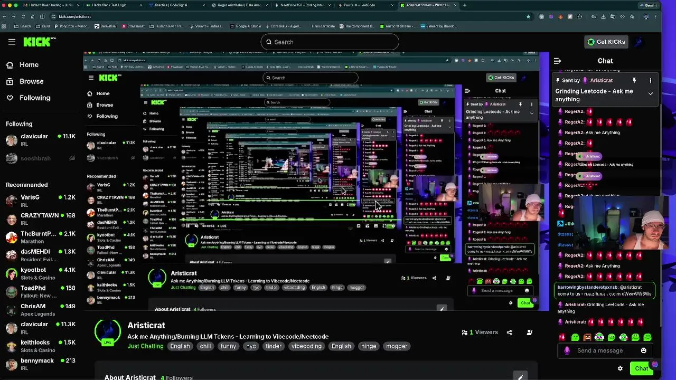
Task: Click the pin icon on pinned message
Action: coord(634,80)
